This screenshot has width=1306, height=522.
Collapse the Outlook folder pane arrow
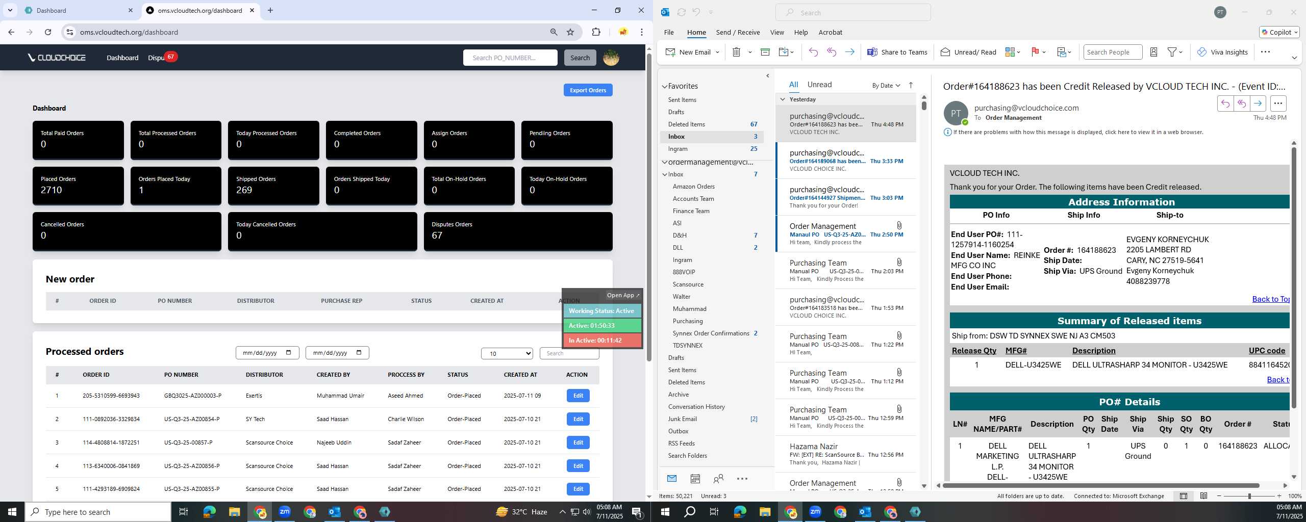pos(768,76)
